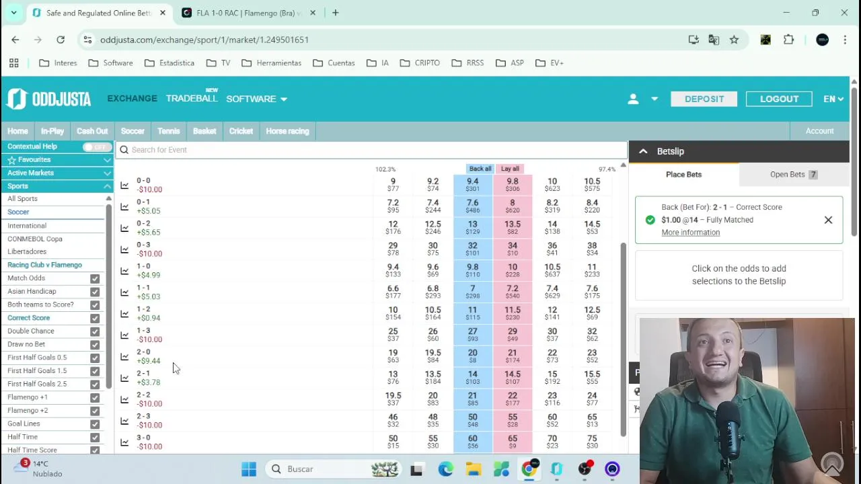
Task: Uncheck the Match Odds checkbox
Action: tap(95, 278)
